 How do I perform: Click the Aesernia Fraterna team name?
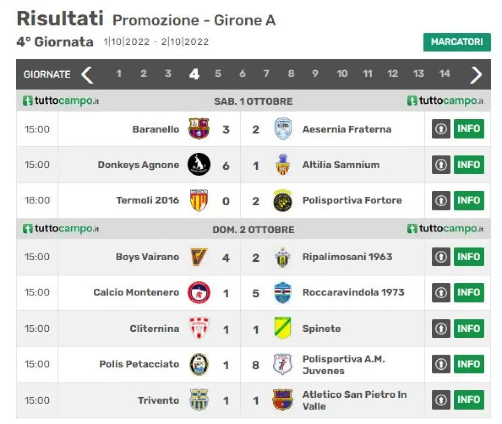tap(347, 129)
